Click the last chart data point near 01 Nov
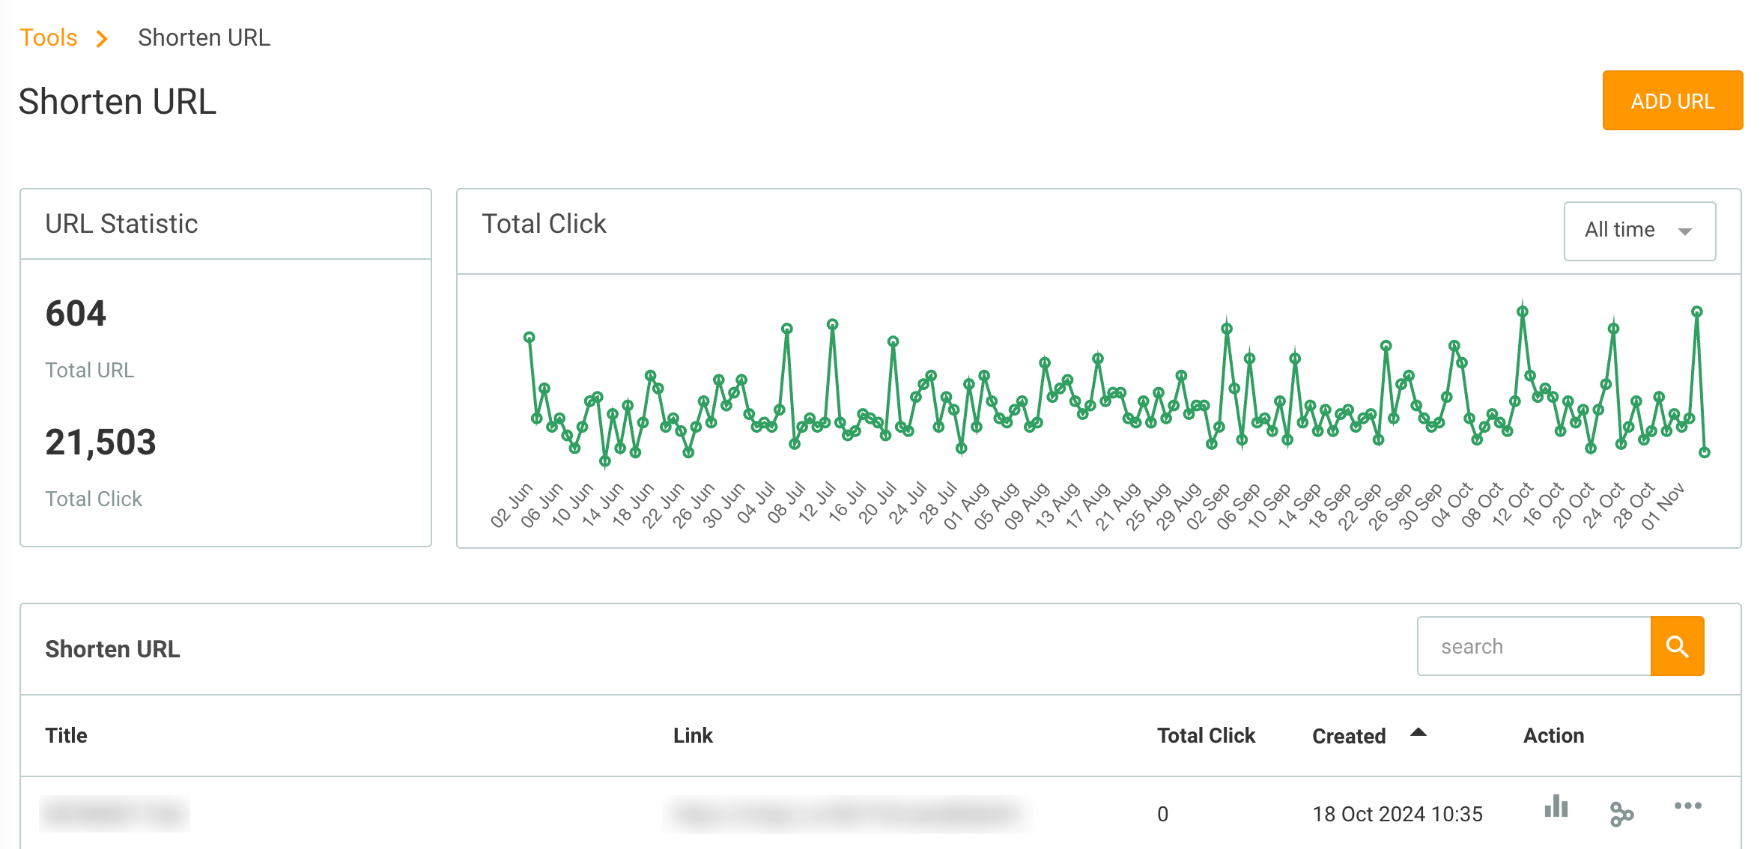1763x849 pixels. [x=1704, y=452]
